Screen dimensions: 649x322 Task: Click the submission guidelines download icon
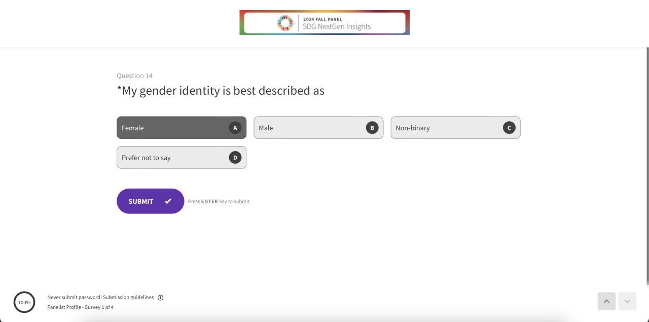point(160,298)
